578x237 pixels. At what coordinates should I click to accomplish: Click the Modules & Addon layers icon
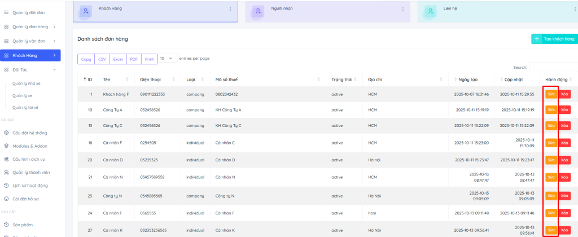pyautogui.click(x=6, y=146)
